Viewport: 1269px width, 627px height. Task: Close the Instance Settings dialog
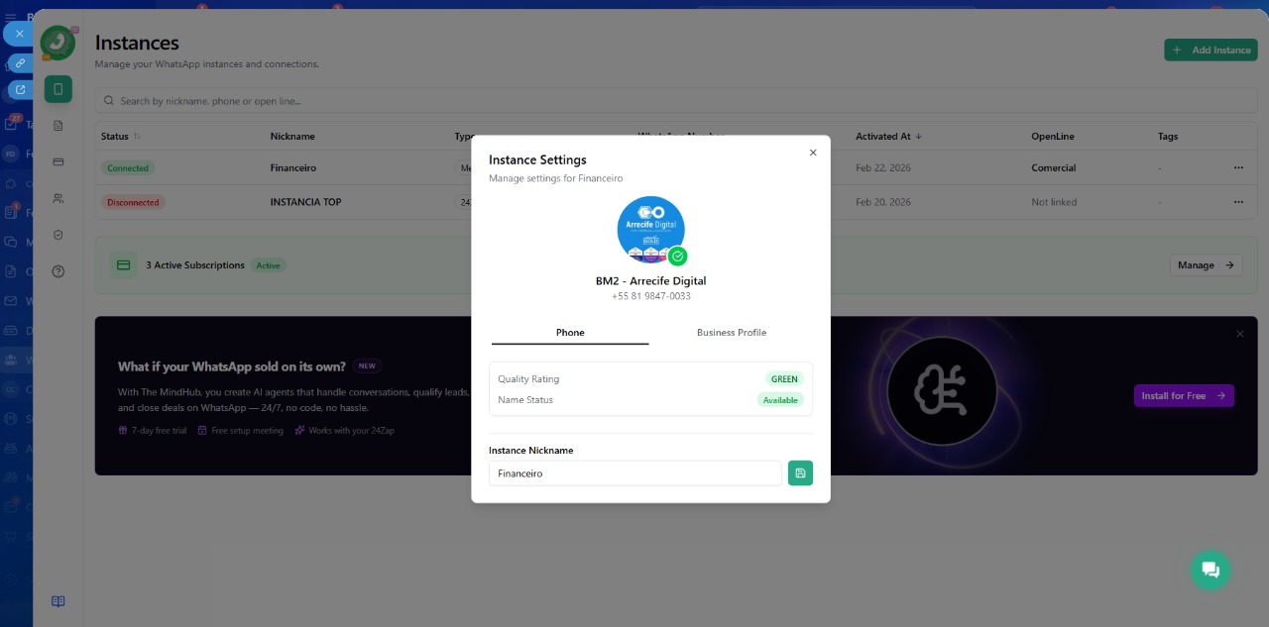point(813,153)
